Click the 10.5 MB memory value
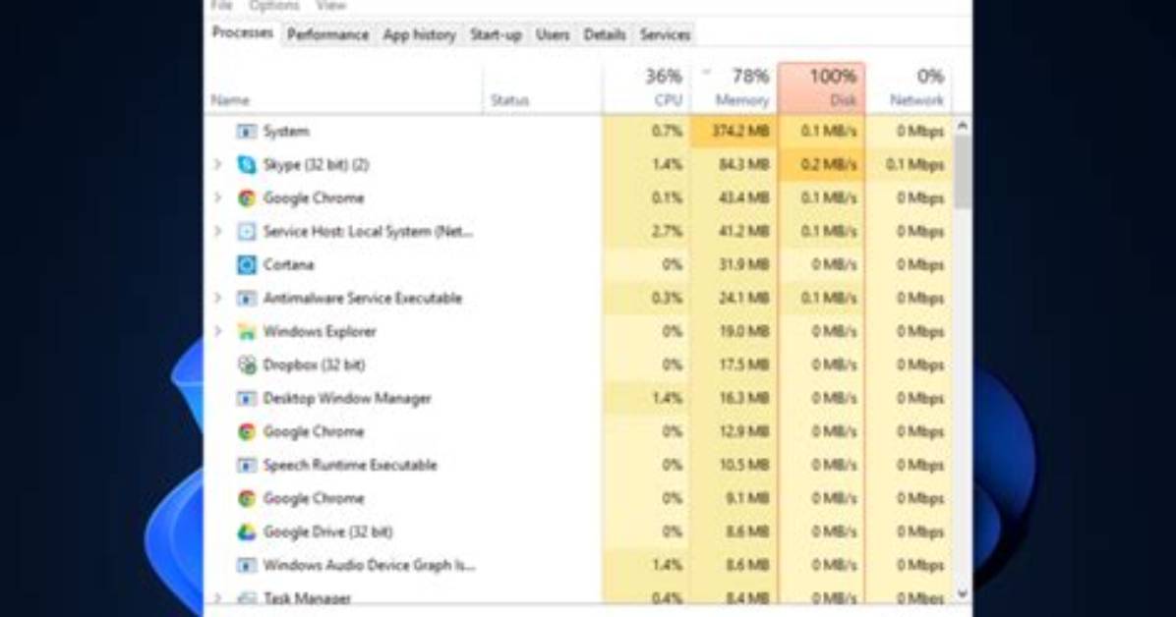 click(744, 465)
